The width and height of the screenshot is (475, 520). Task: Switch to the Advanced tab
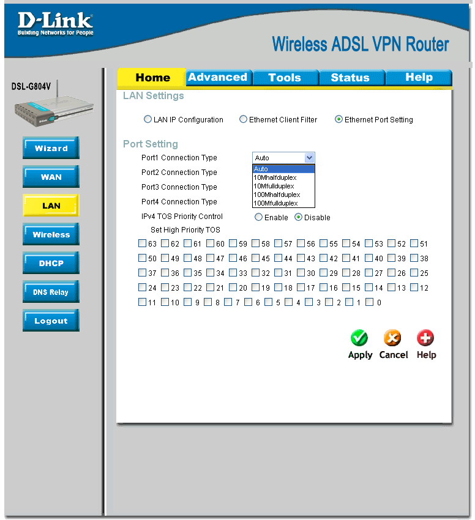(x=219, y=77)
